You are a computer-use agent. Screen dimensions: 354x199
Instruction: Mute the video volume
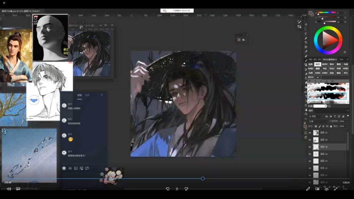(x=9, y=189)
